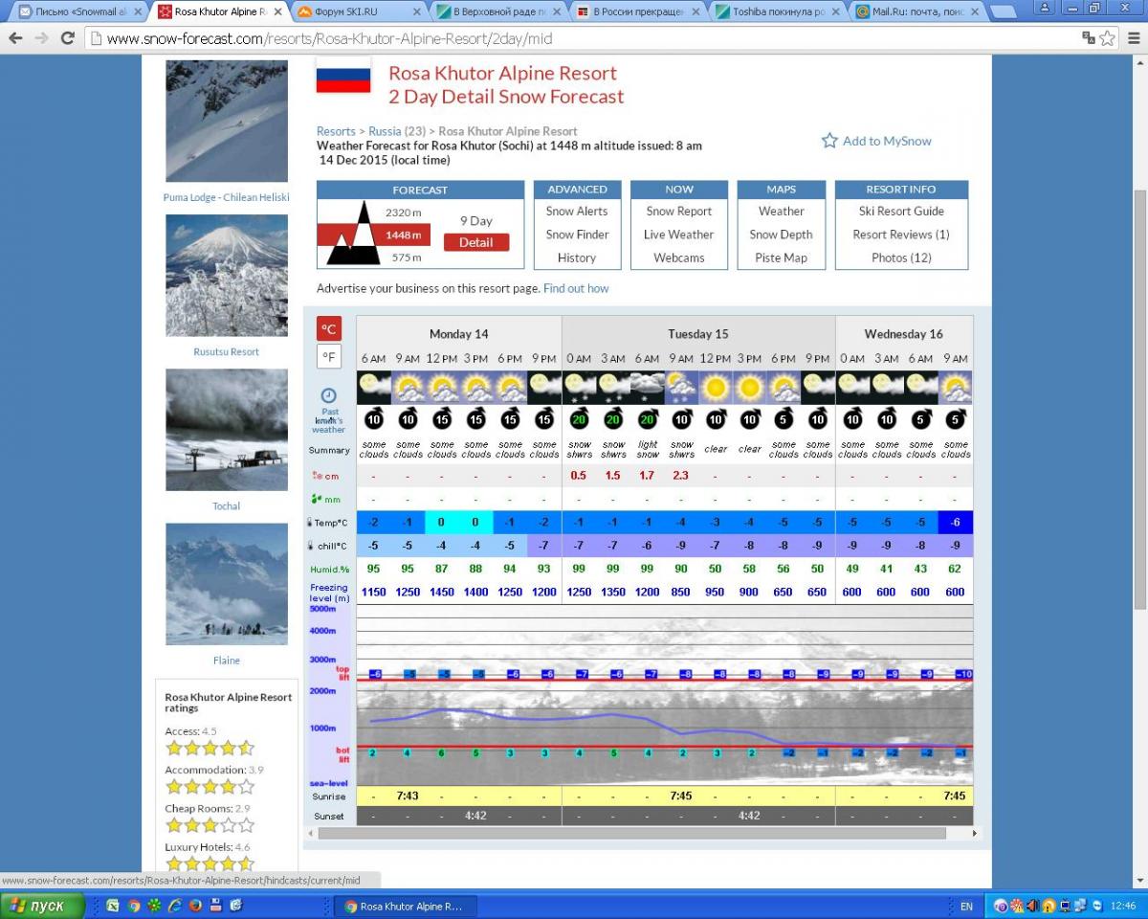Open ICQ flower icon in quick launch
The image size is (1148, 919).
(x=154, y=906)
